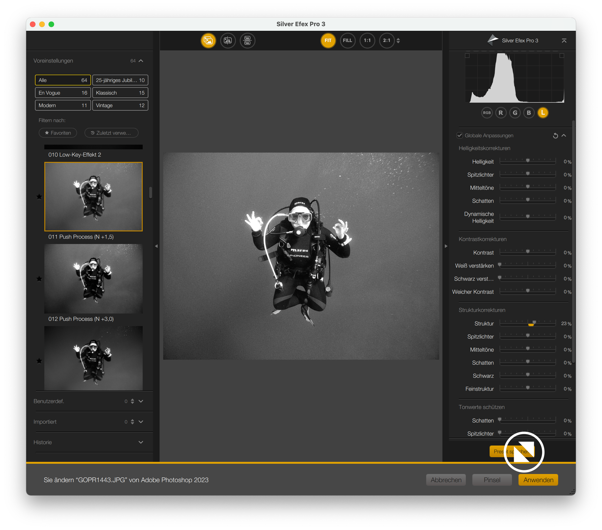This screenshot has width=602, height=530.
Task: Select the RGB histogram channel
Action: [486, 113]
